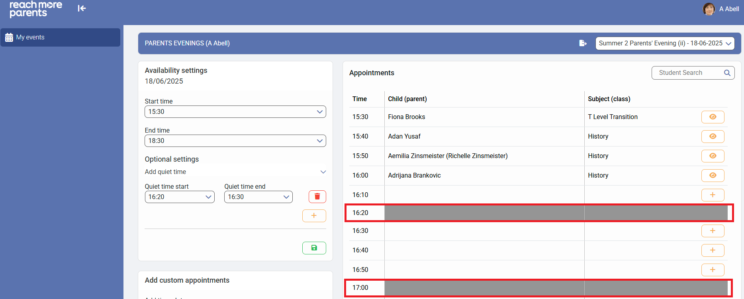This screenshot has height=299, width=744.
Task: Click the export icon in the header bar
Action: coord(583,43)
